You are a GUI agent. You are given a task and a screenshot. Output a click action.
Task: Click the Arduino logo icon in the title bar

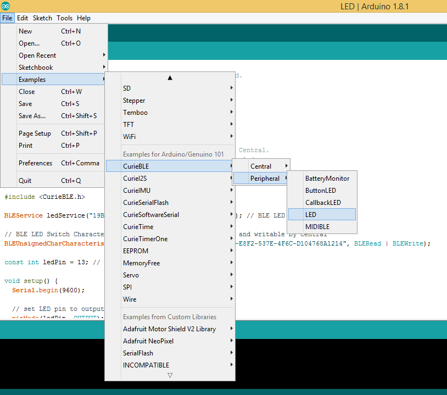[6, 5]
